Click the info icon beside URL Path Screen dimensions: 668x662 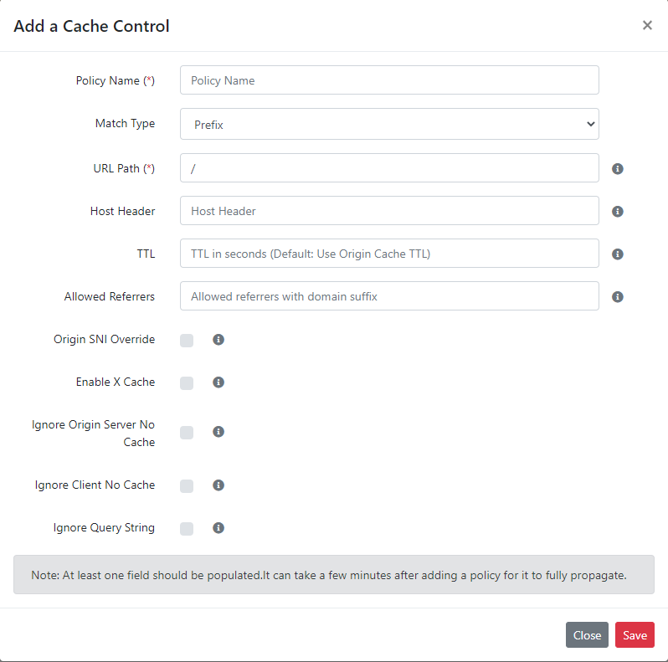coord(617,169)
